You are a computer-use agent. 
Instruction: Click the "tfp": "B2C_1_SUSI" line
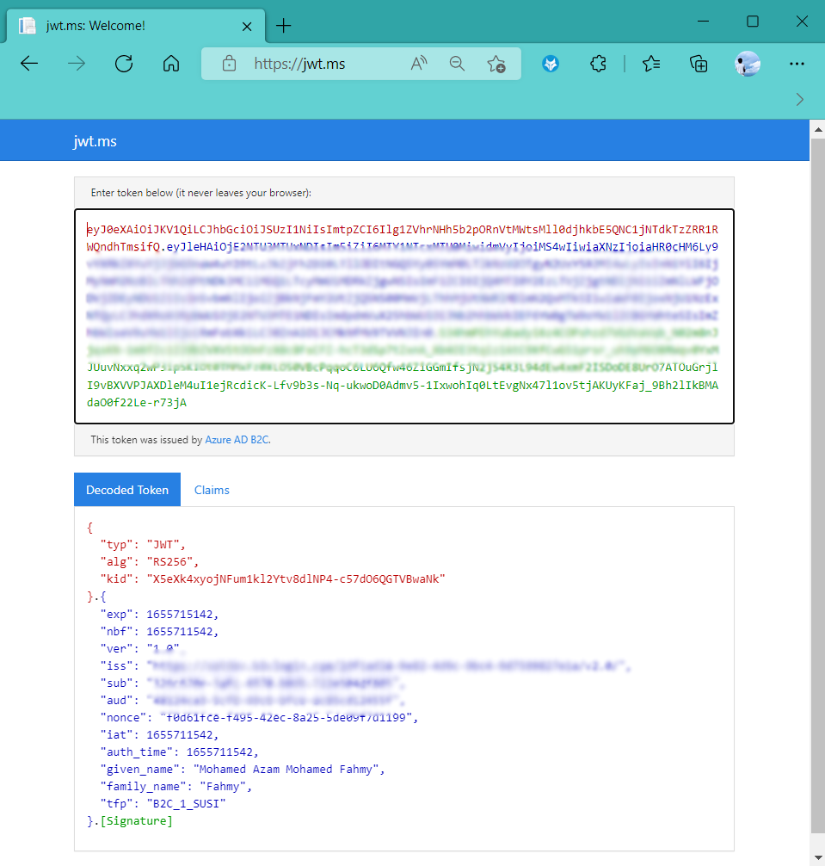163,804
